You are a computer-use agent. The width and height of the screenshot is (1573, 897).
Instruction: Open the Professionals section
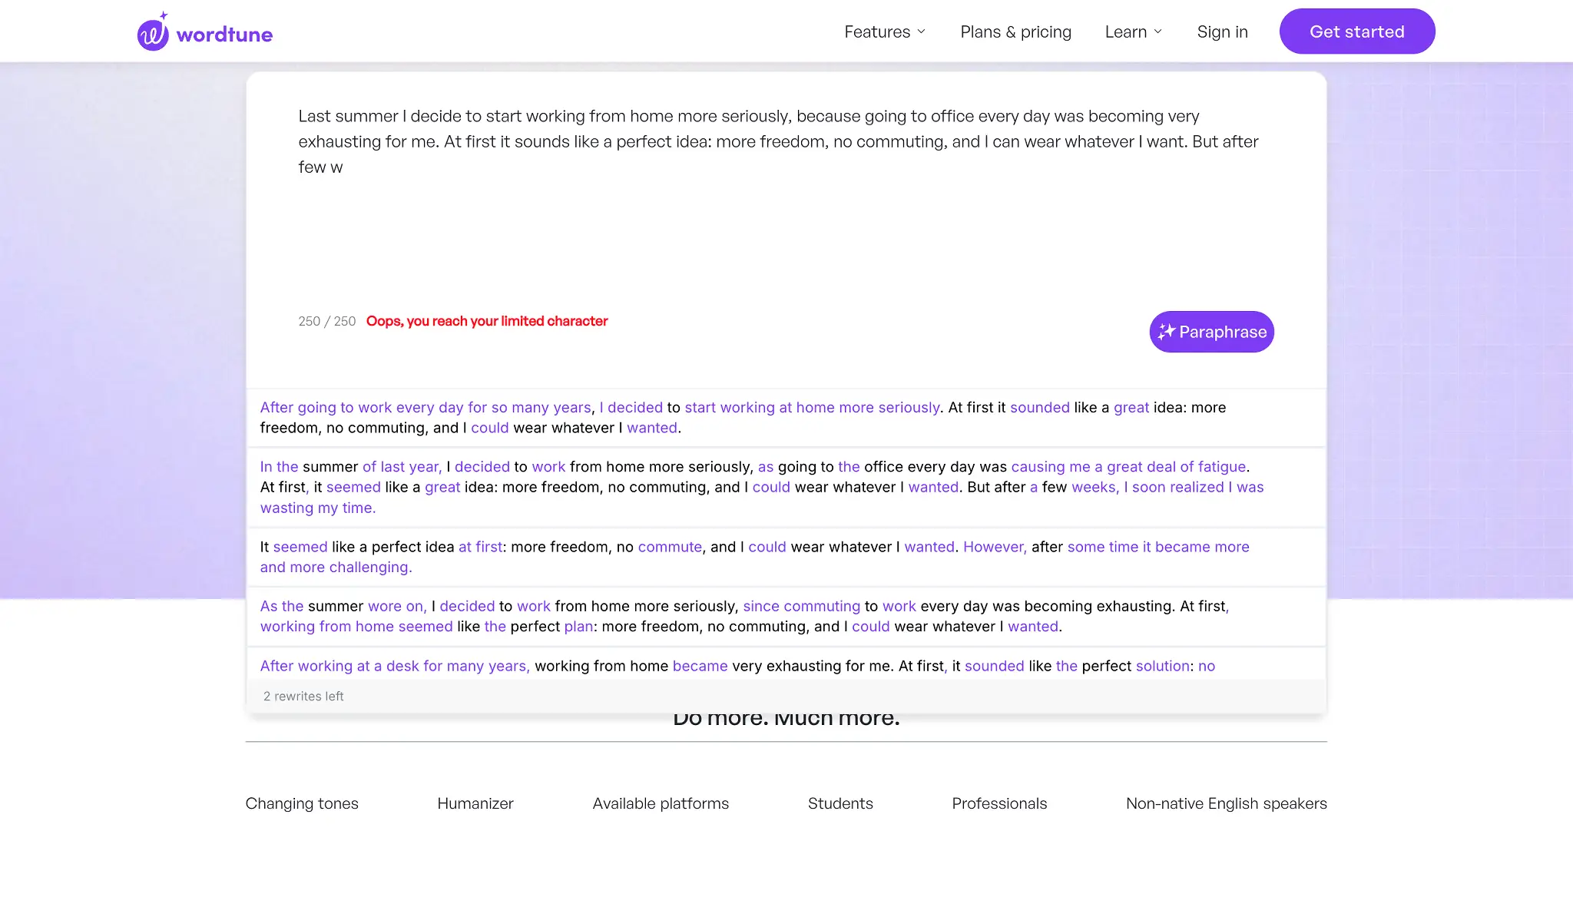tap(998, 803)
